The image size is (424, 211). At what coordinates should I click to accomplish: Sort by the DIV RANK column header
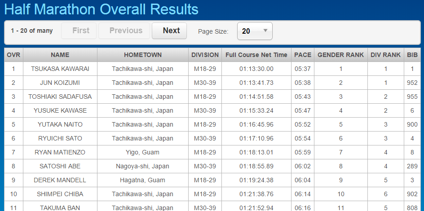[x=386, y=55]
